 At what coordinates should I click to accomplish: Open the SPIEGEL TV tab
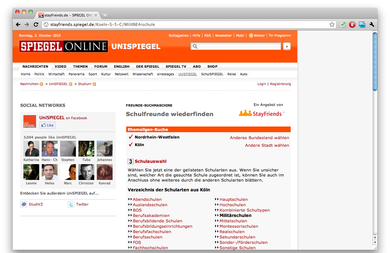pos(176,66)
